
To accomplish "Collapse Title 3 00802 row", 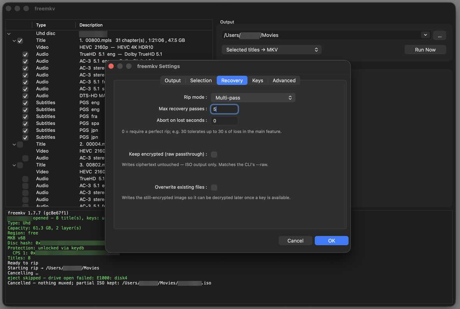I will (14, 165).
